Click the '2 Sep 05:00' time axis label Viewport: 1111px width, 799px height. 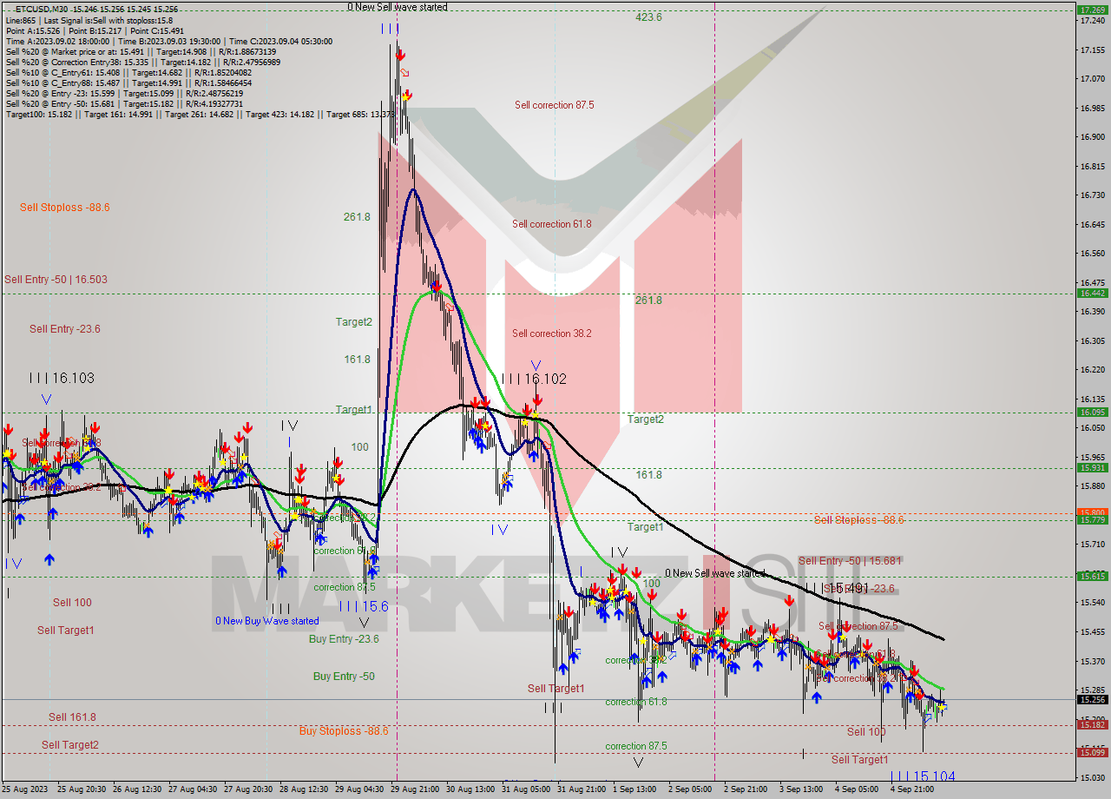(x=690, y=789)
